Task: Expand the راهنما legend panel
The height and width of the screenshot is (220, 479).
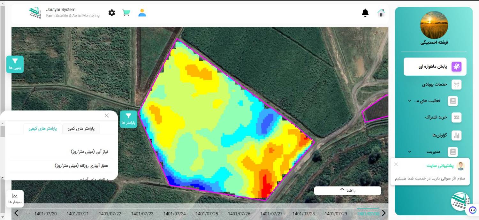Action: 347,190
